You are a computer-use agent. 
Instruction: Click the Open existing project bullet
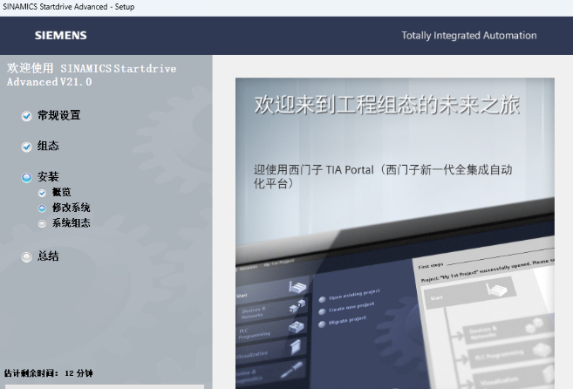coord(321,298)
